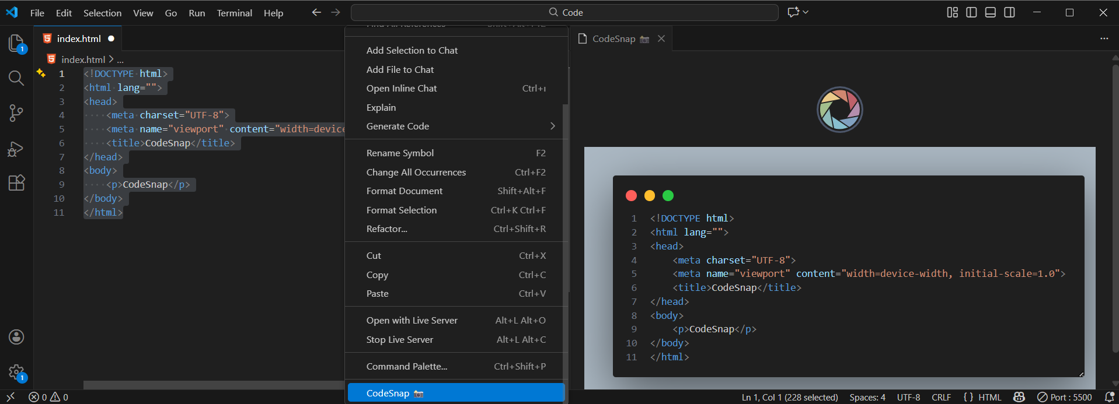Viewport: 1119px width, 404px height.
Task: Choose Add Selection to Chat
Action: pyautogui.click(x=456, y=50)
